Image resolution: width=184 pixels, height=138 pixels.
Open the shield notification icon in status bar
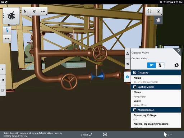tap(6, 2)
